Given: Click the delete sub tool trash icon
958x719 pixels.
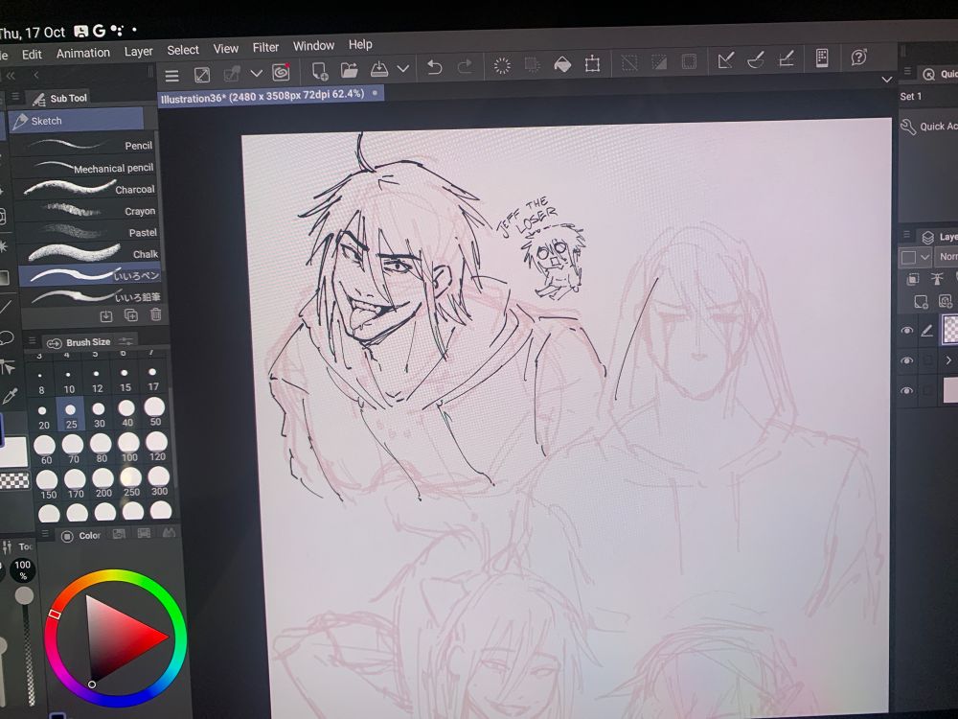Looking at the screenshot, I should (156, 314).
